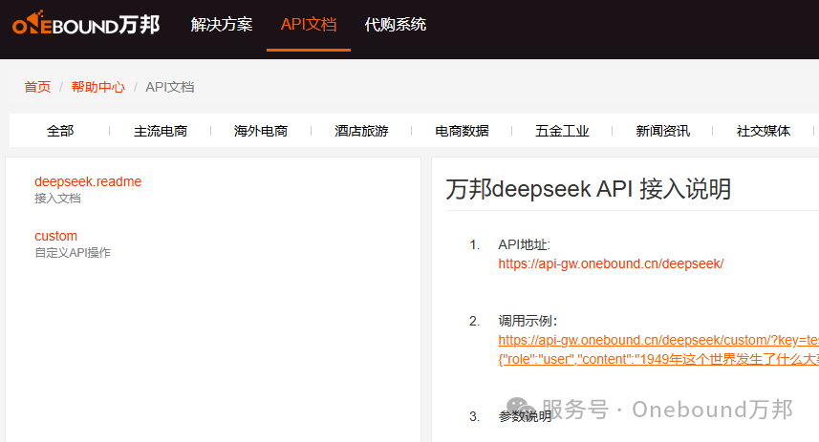Select the 主流电商 category tab
This screenshot has width=819, height=442.
(x=161, y=131)
